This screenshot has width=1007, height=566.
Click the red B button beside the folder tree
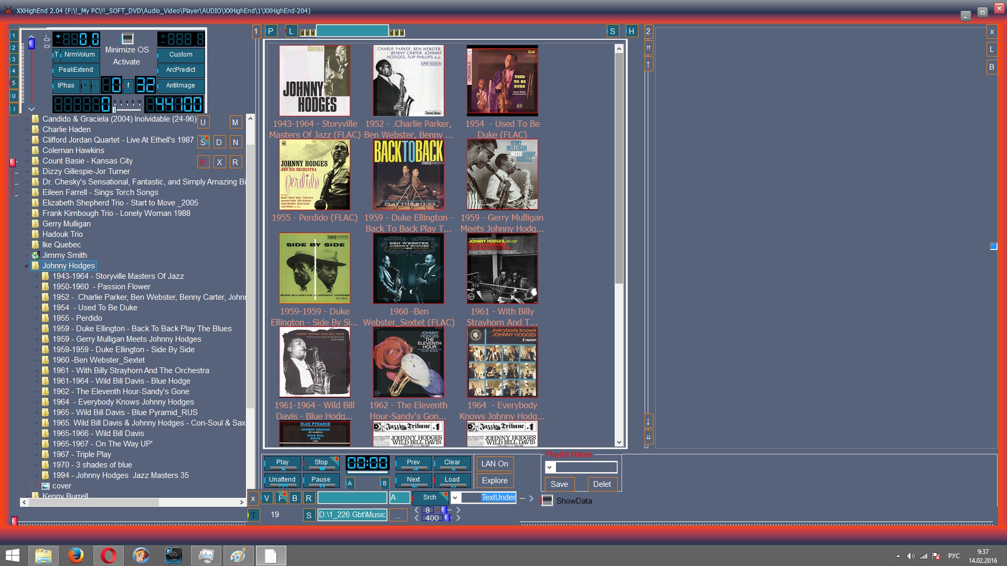(x=203, y=162)
